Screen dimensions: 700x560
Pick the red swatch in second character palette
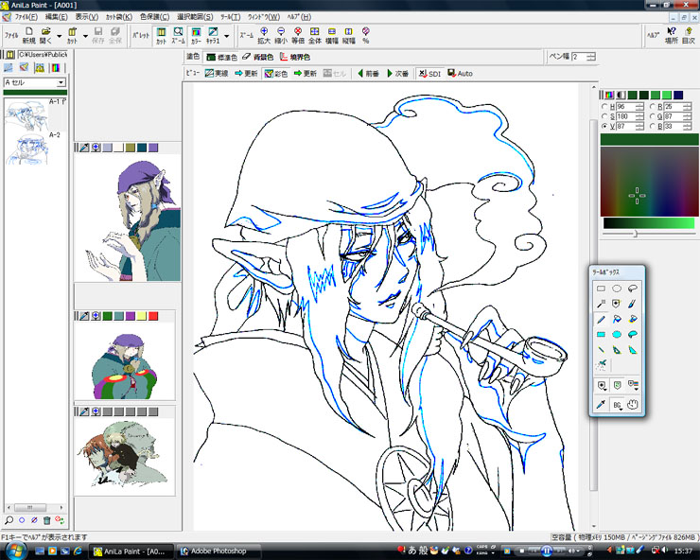point(153,316)
